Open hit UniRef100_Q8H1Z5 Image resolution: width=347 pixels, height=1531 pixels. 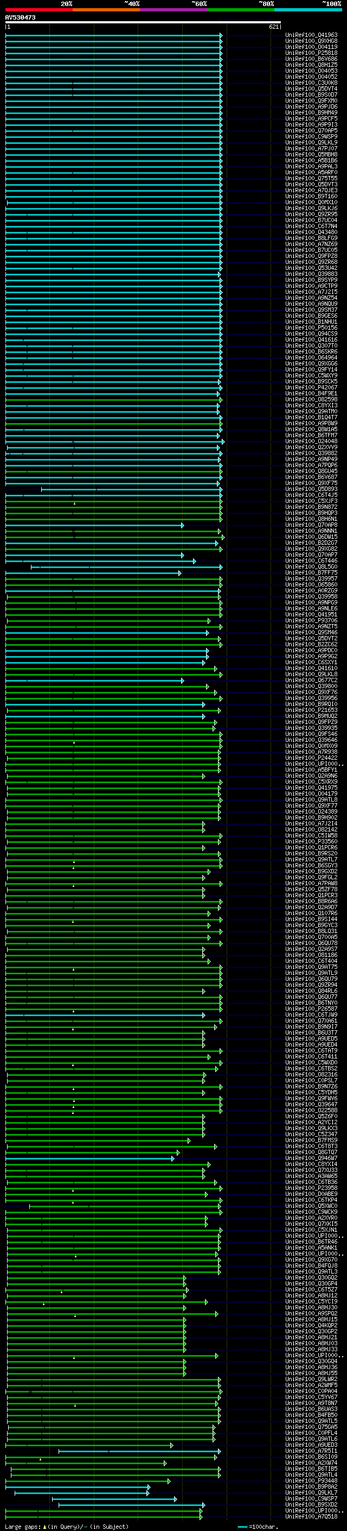pos(311,65)
